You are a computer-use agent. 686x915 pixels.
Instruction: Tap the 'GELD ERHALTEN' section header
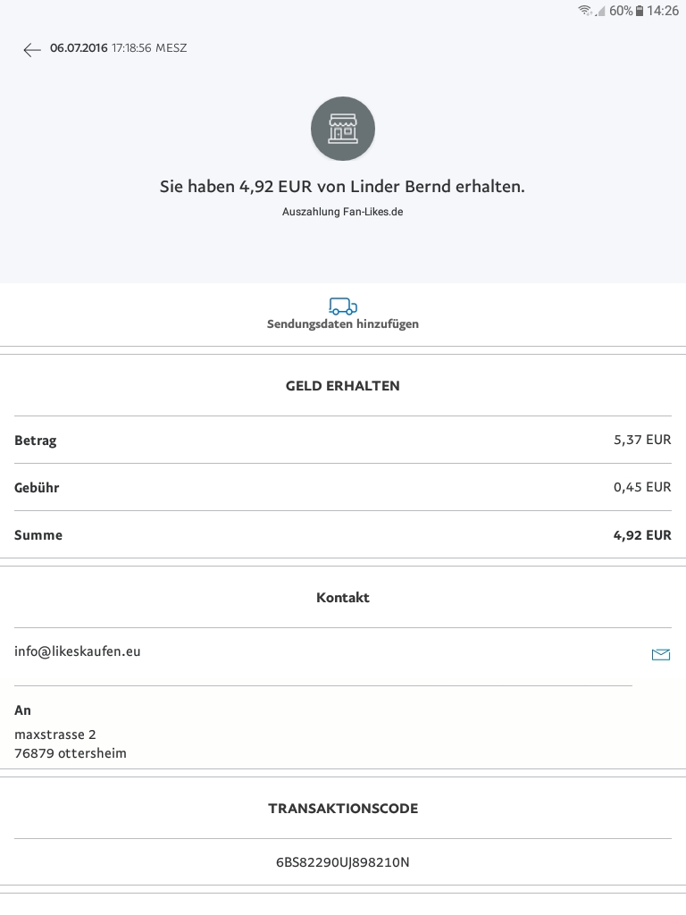point(343,386)
